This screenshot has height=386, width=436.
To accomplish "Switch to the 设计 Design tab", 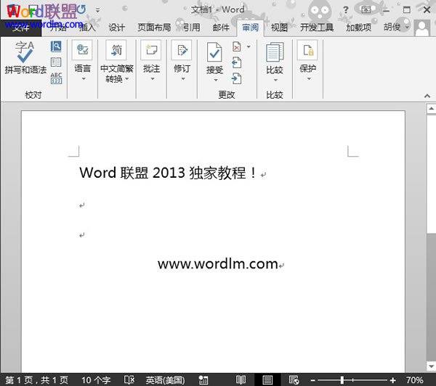I will tap(116, 28).
